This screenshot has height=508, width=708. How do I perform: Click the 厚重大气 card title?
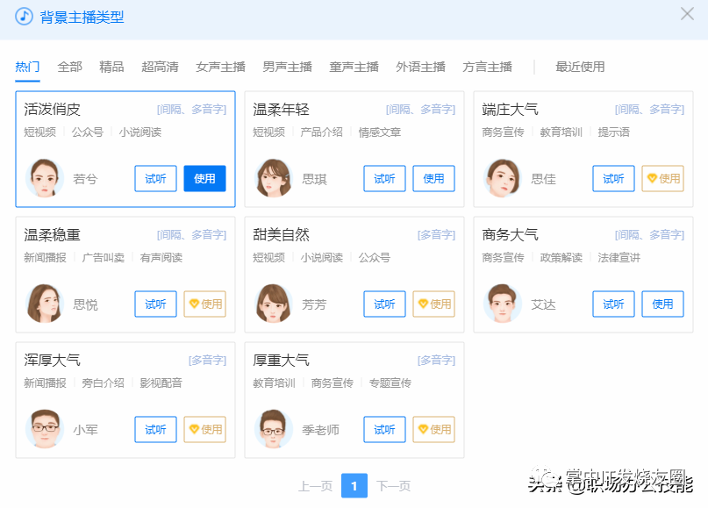[x=281, y=361]
